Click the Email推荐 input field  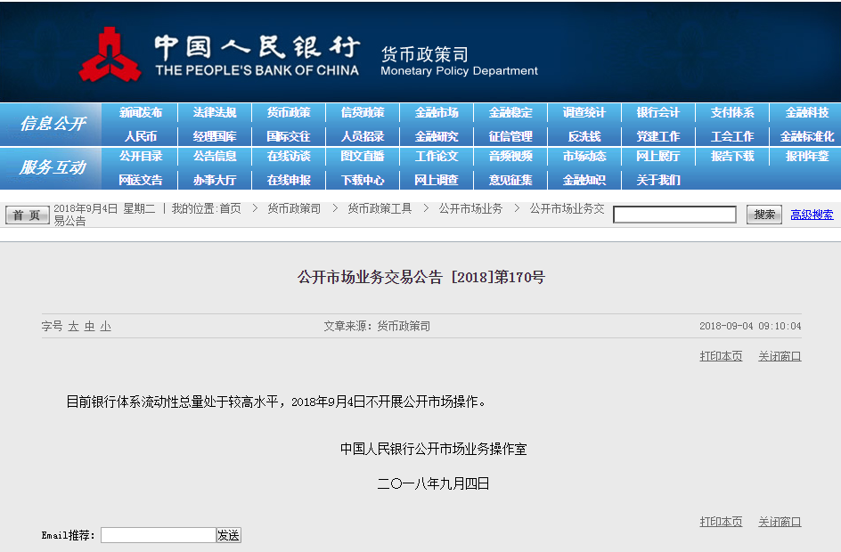[x=158, y=535]
